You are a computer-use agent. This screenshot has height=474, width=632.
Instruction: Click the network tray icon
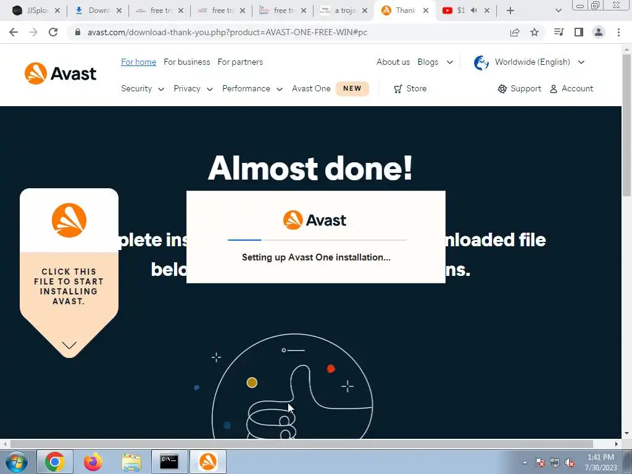pos(555,462)
